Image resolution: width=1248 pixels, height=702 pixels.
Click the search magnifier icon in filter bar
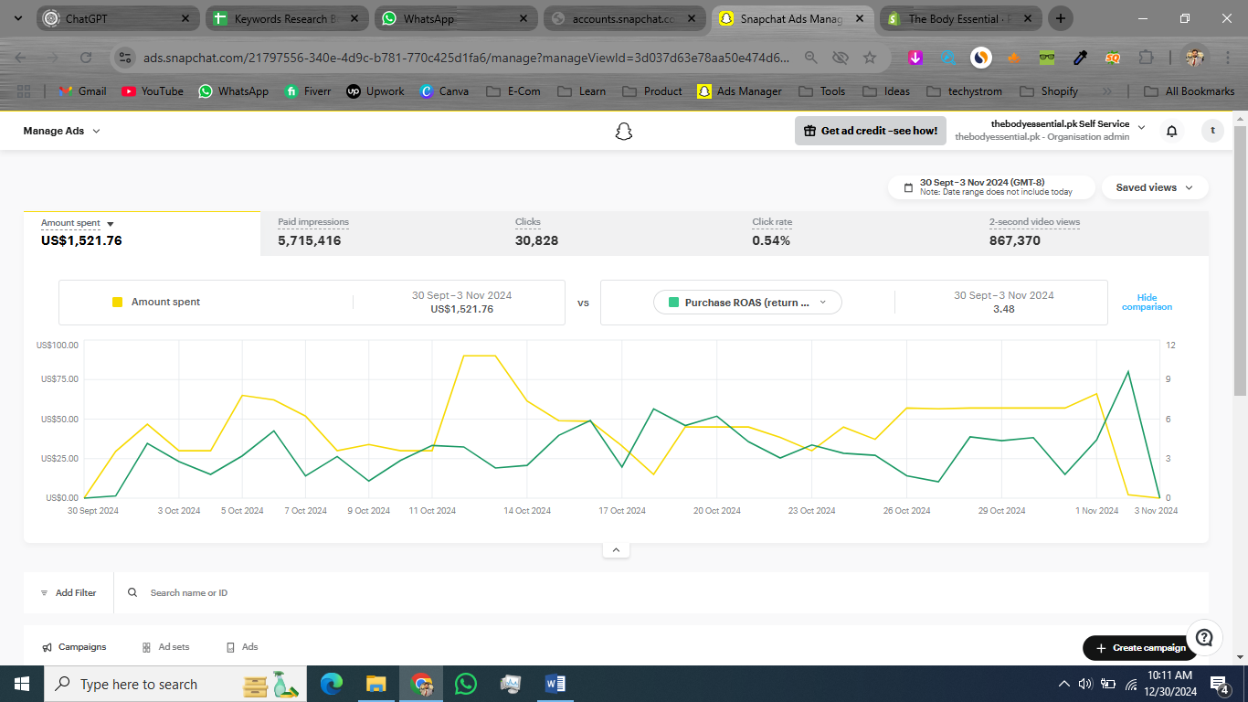point(132,592)
